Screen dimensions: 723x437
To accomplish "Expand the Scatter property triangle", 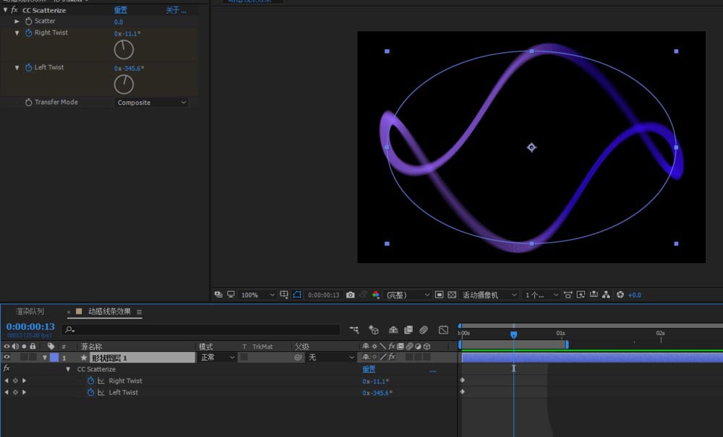I will (x=17, y=22).
